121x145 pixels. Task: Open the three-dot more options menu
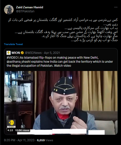(x=116, y=7)
